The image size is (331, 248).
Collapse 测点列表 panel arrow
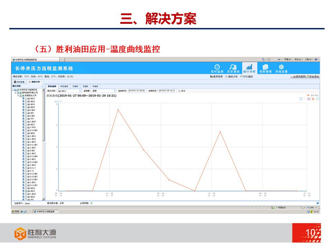pos(42,86)
